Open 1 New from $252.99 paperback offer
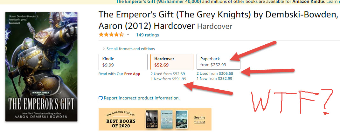Image resolution: width=340 pixels, height=134 pixels. point(214,79)
